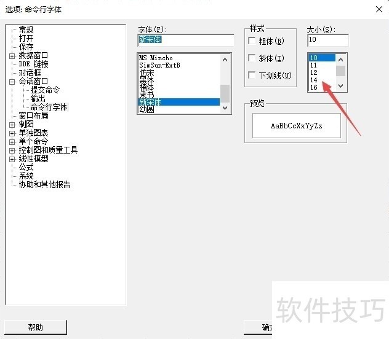Click the size list scrollbar thumb
The width and height of the screenshot is (389, 339).
(340, 71)
